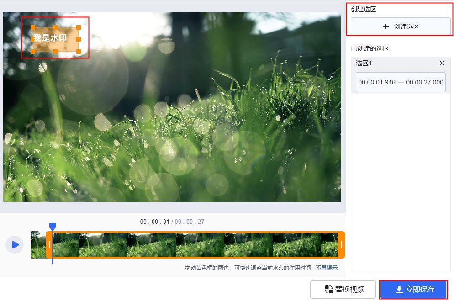Image resolution: width=454 pixels, height=301 pixels.
Task: Click the top-left orange handle of selection box
Action: 33,27
